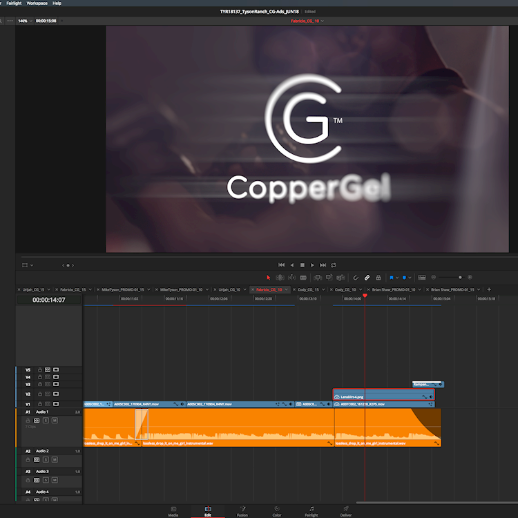This screenshot has width=518, height=518.
Task: Close the Urijah_CG_10 timeline tab
Action: tap(215, 289)
